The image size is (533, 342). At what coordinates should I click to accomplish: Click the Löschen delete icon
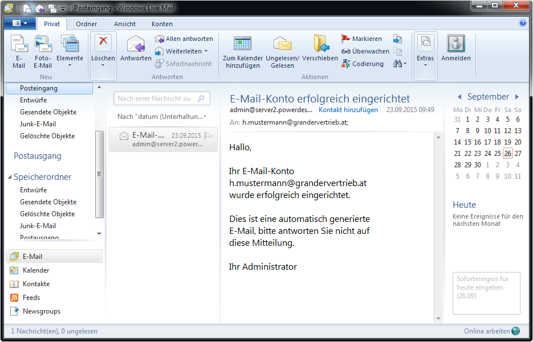(x=103, y=43)
